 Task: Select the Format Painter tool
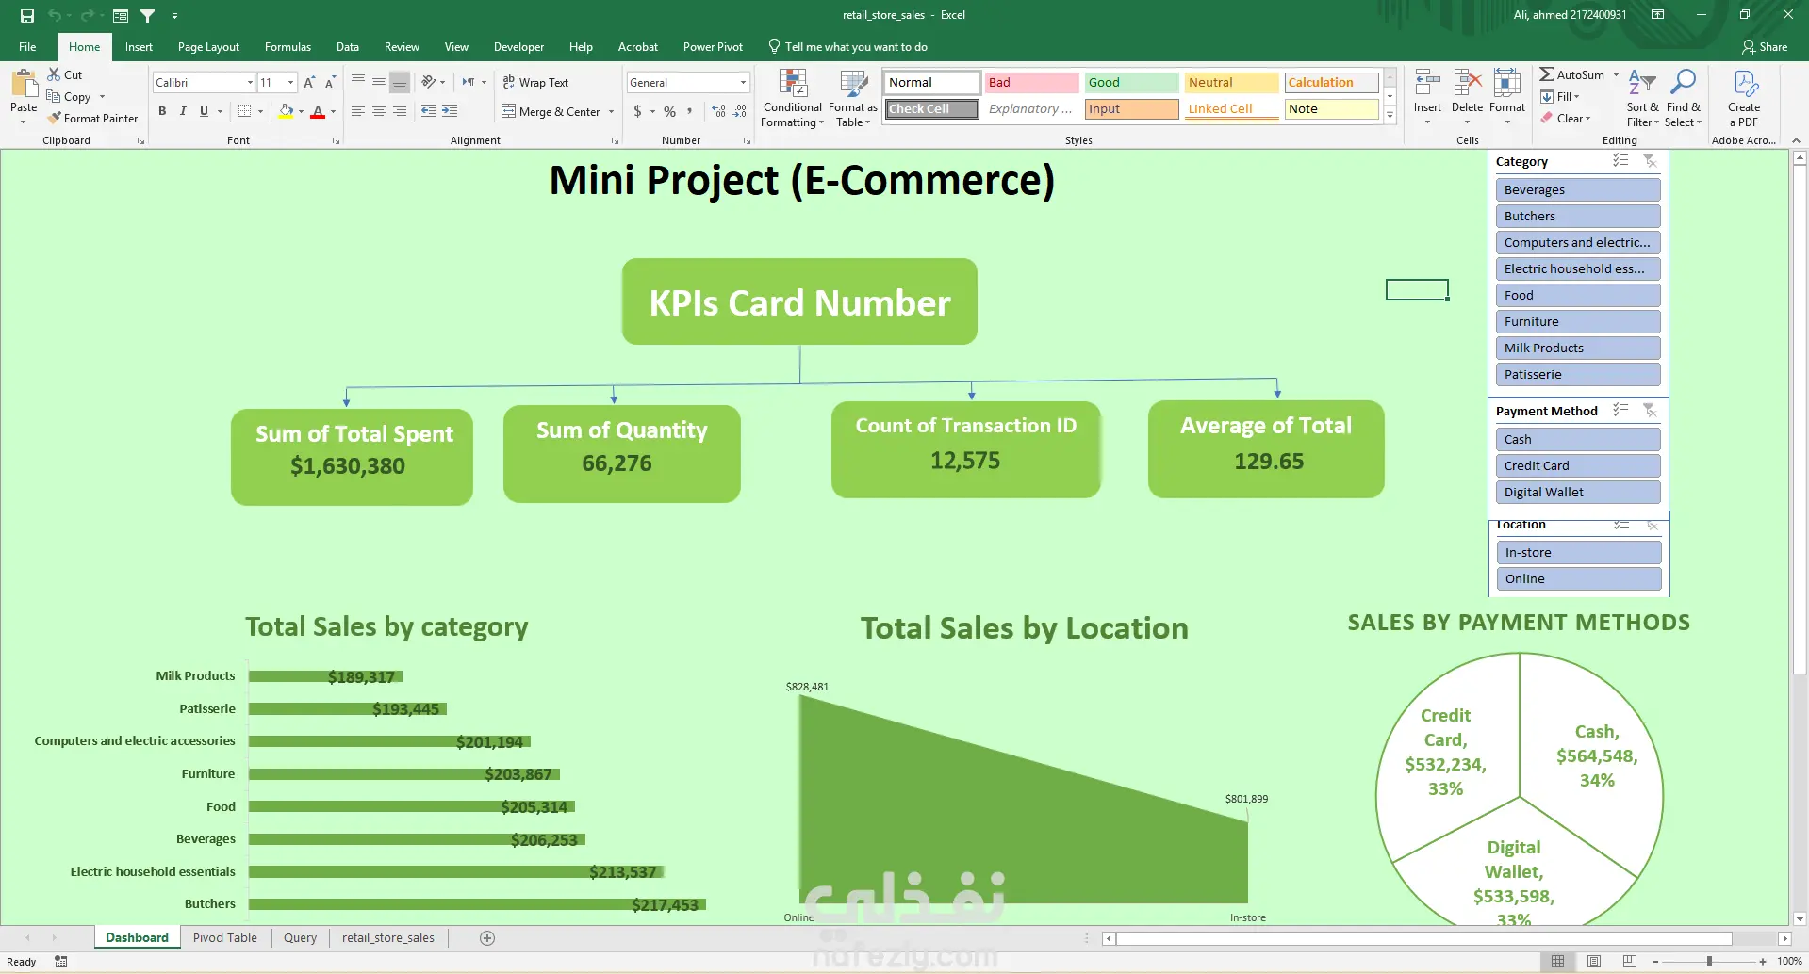click(92, 118)
